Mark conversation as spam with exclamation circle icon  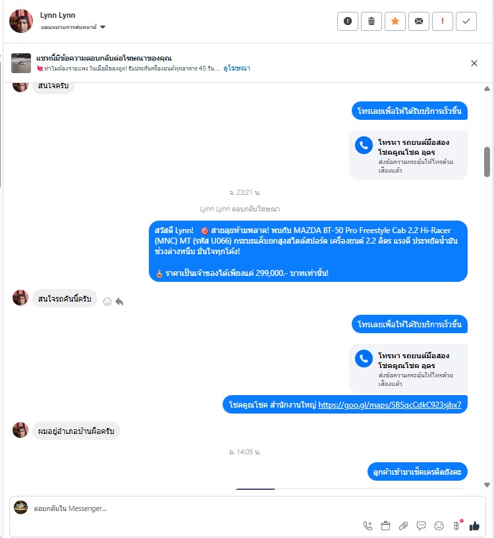pyautogui.click(x=347, y=21)
